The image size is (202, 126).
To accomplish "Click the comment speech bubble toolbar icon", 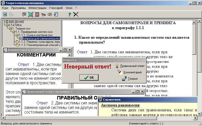I will point(24,15).
